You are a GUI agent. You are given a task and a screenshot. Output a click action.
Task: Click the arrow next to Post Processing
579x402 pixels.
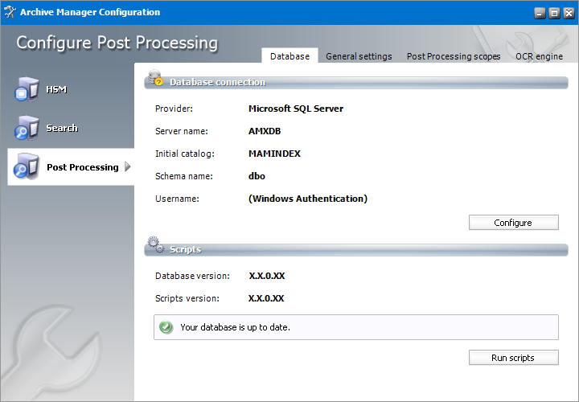pos(128,167)
